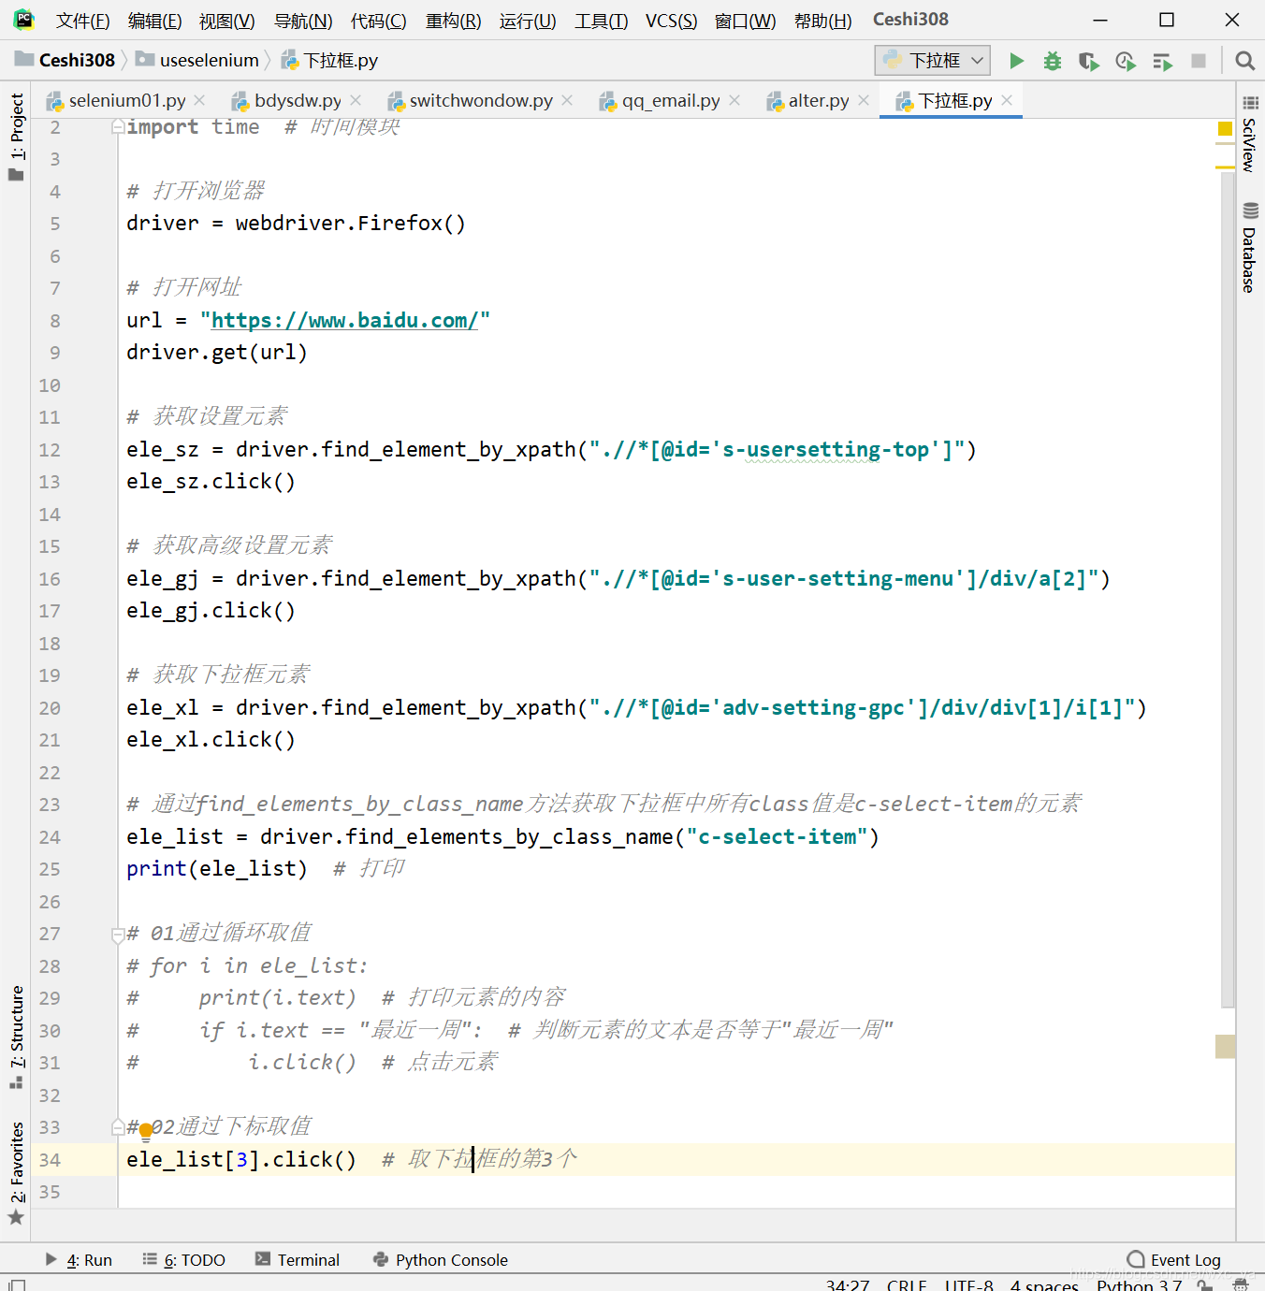Image resolution: width=1265 pixels, height=1291 pixels.
Task: Click line number 20 in the gutter
Action: coord(50,708)
